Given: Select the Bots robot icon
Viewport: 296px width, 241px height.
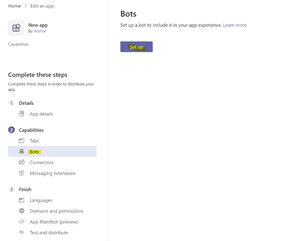Looking at the screenshot, I should [22, 151].
